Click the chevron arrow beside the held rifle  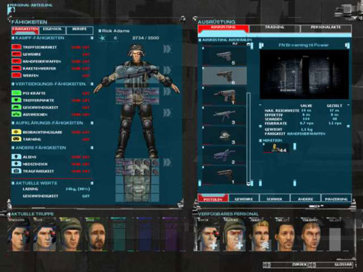(167, 70)
